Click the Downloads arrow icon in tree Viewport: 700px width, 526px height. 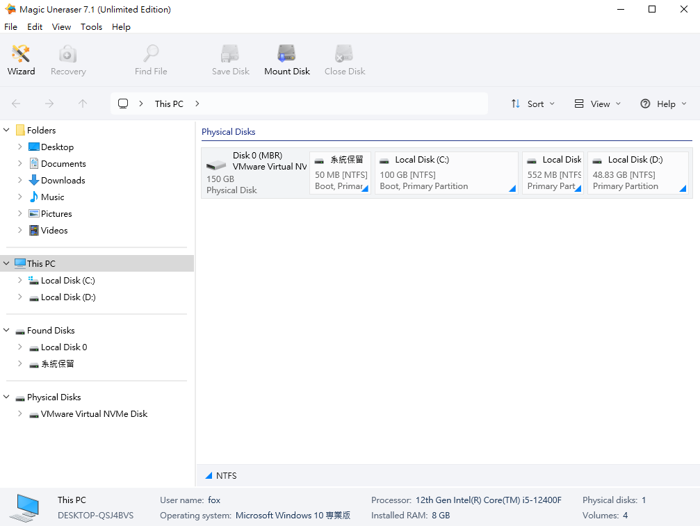click(x=33, y=180)
